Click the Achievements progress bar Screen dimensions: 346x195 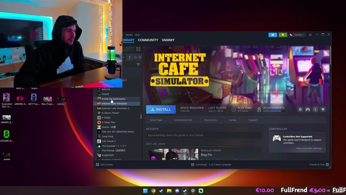point(278,111)
